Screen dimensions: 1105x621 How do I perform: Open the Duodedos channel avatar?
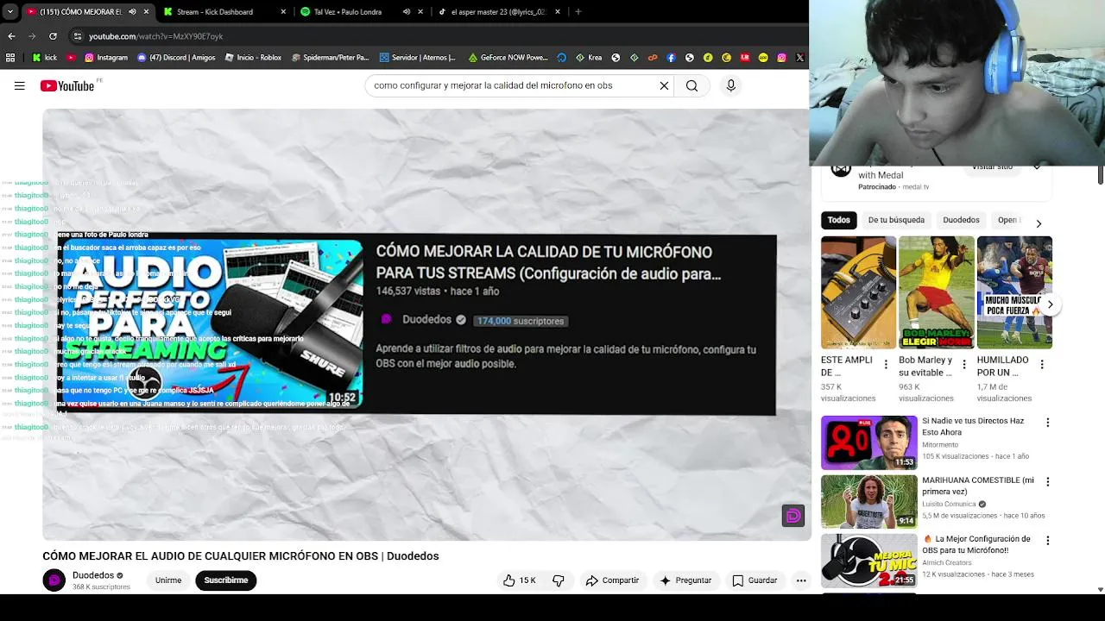click(54, 580)
